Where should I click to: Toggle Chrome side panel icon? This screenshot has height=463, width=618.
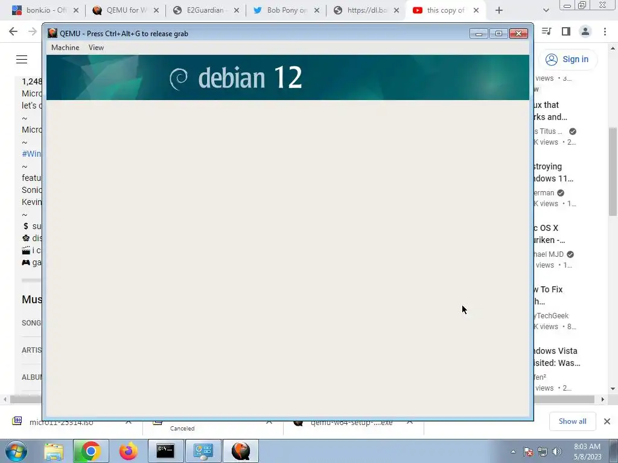point(566,31)
